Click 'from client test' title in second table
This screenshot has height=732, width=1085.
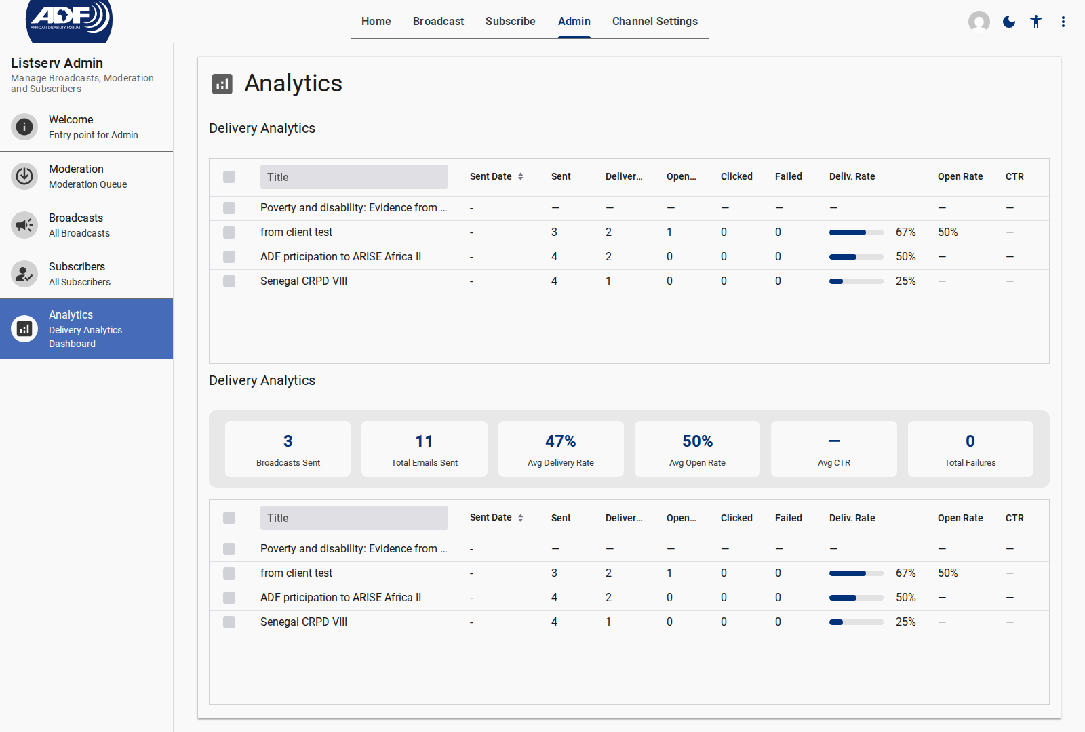(296, 573)
